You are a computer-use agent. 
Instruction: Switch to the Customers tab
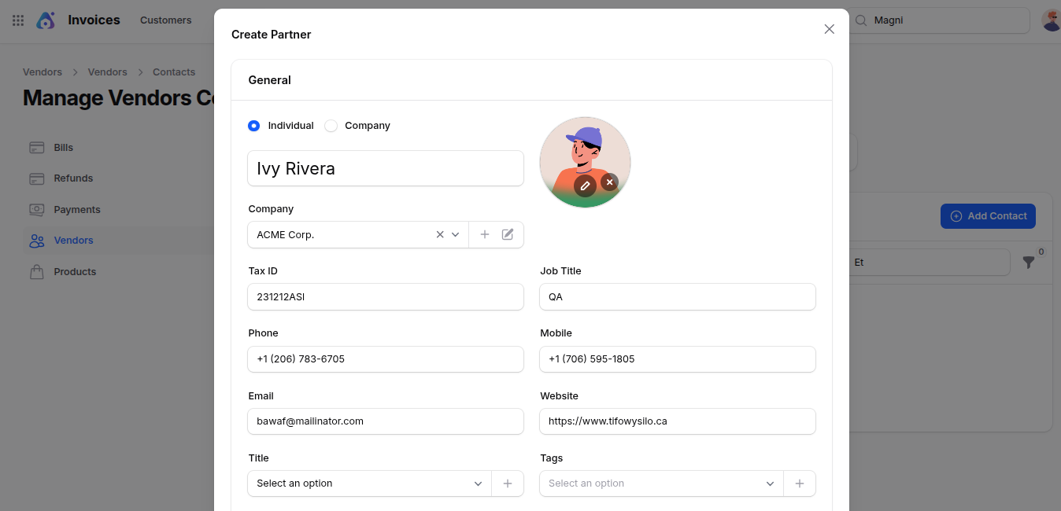165,20
